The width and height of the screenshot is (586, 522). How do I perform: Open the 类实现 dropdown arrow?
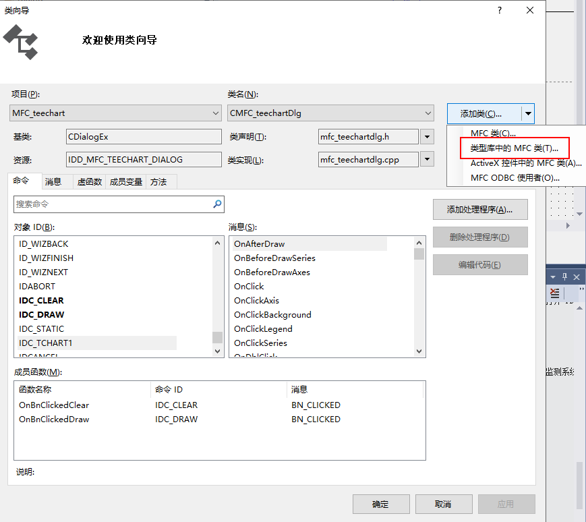[x=426, y=159]
